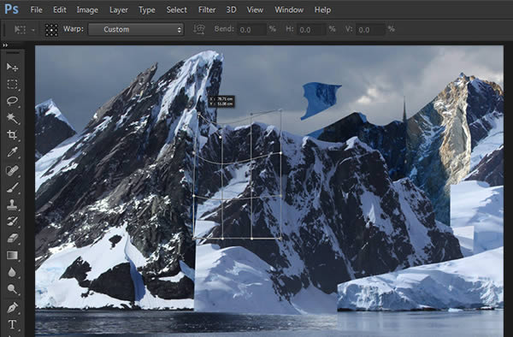Select the Dodge tool
The image size is (513, 337).
coord(12,289)
